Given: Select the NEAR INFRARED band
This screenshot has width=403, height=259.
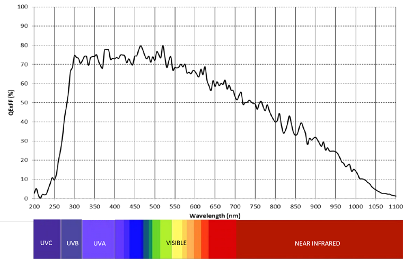Looking at the screenshot, I should point(317,244).
